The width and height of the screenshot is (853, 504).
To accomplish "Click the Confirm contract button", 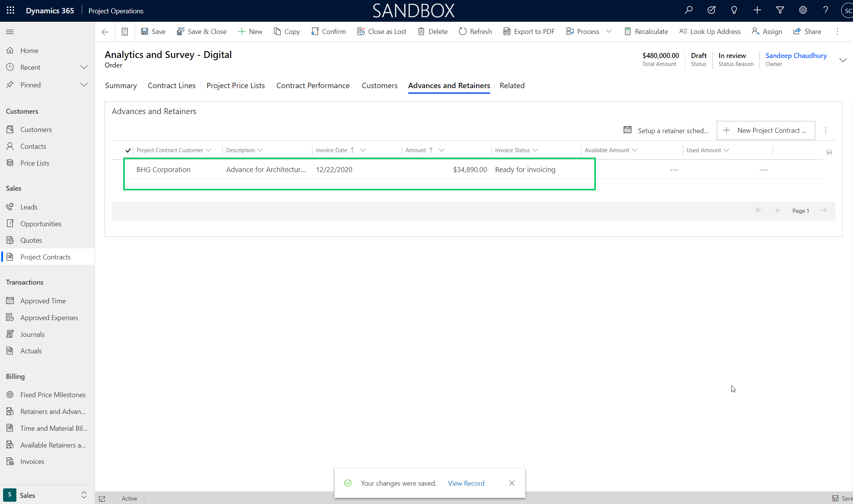I will tap(328, 32).
